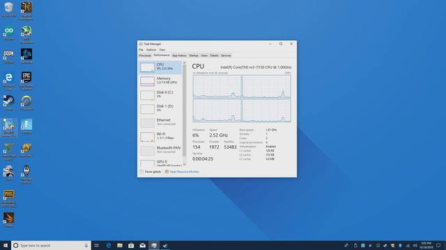Open the Overwatch desktop shortcut
The width and height of the screenshot is (446, 250).
[x=26, y=103]
